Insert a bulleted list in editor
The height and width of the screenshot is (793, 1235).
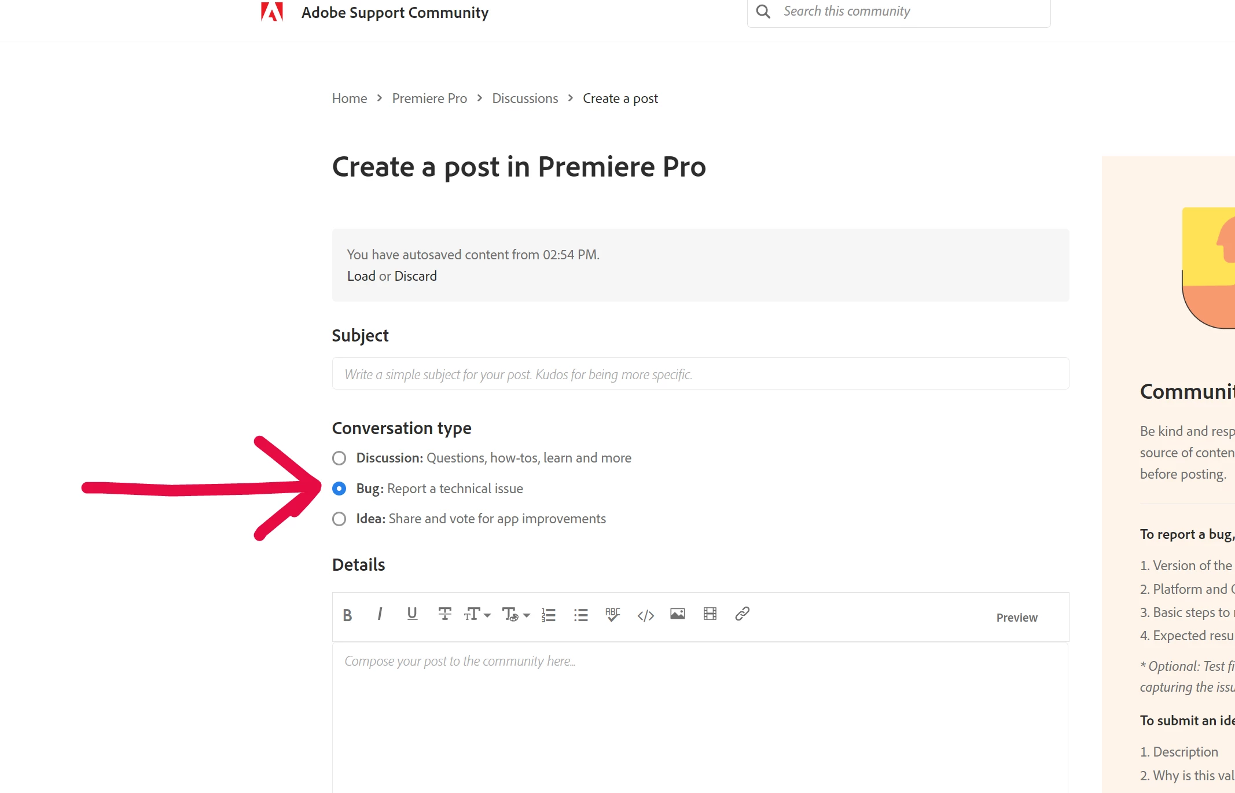pyautogui.click(x=580, y=615)
